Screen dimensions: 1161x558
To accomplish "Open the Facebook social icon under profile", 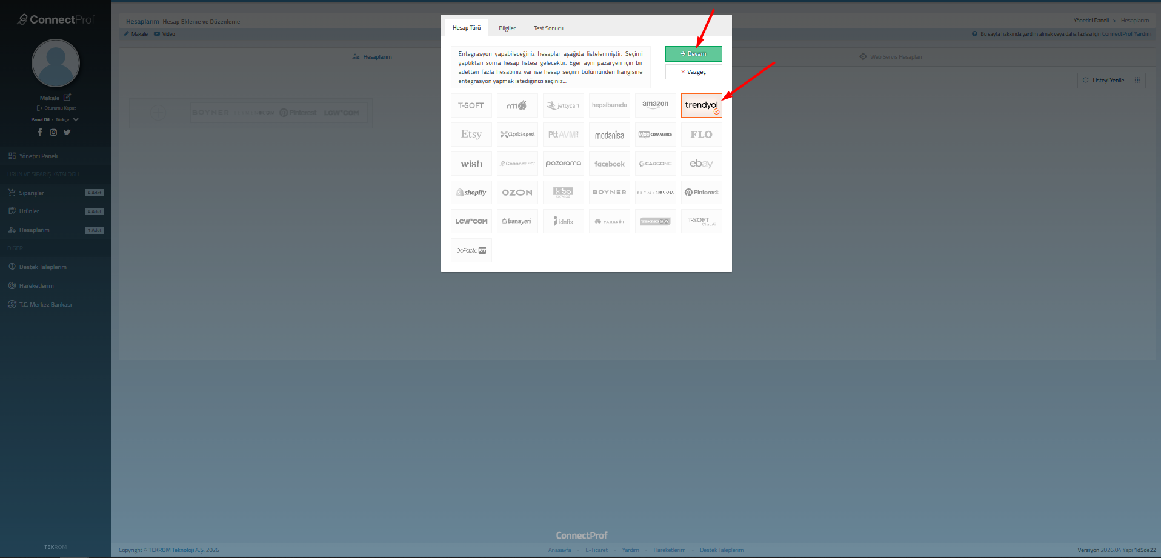I will pos(40,132).
